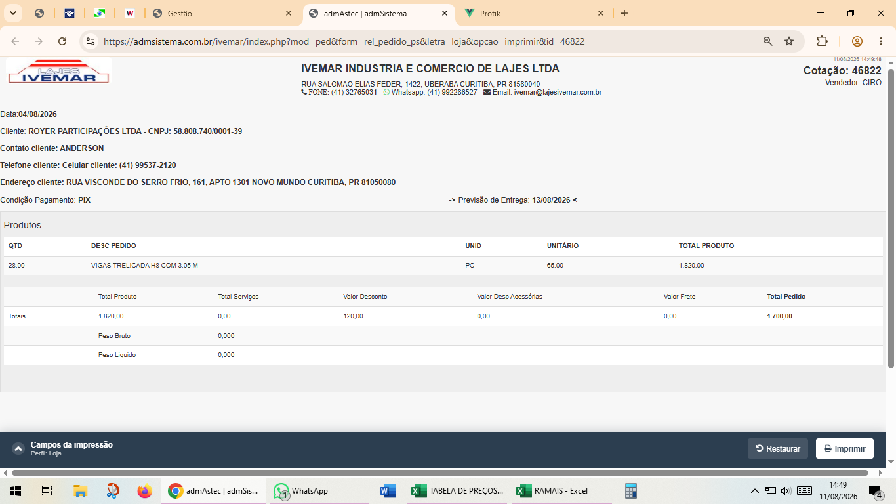The image size is (896, 504).
Task: Open RAMAIS - Excel taskbar window
Action: [561, 490]
